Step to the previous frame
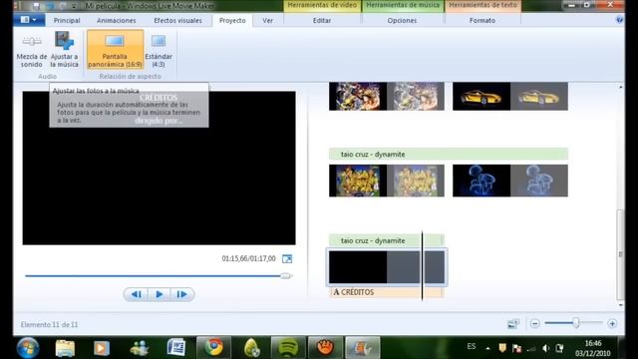Viewport: 638px width, 359px height. pyautogui.click(x=137, y=294)
